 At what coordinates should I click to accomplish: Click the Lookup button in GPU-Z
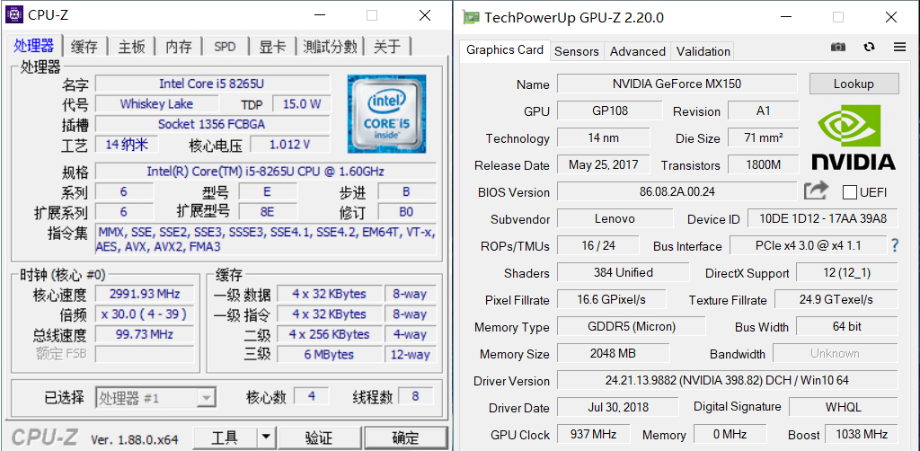point(854,84)
